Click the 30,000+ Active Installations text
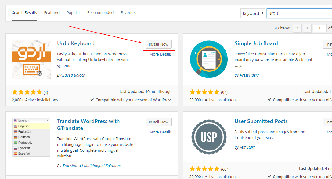This screenshot has width=332, height=179. (213, 177)
